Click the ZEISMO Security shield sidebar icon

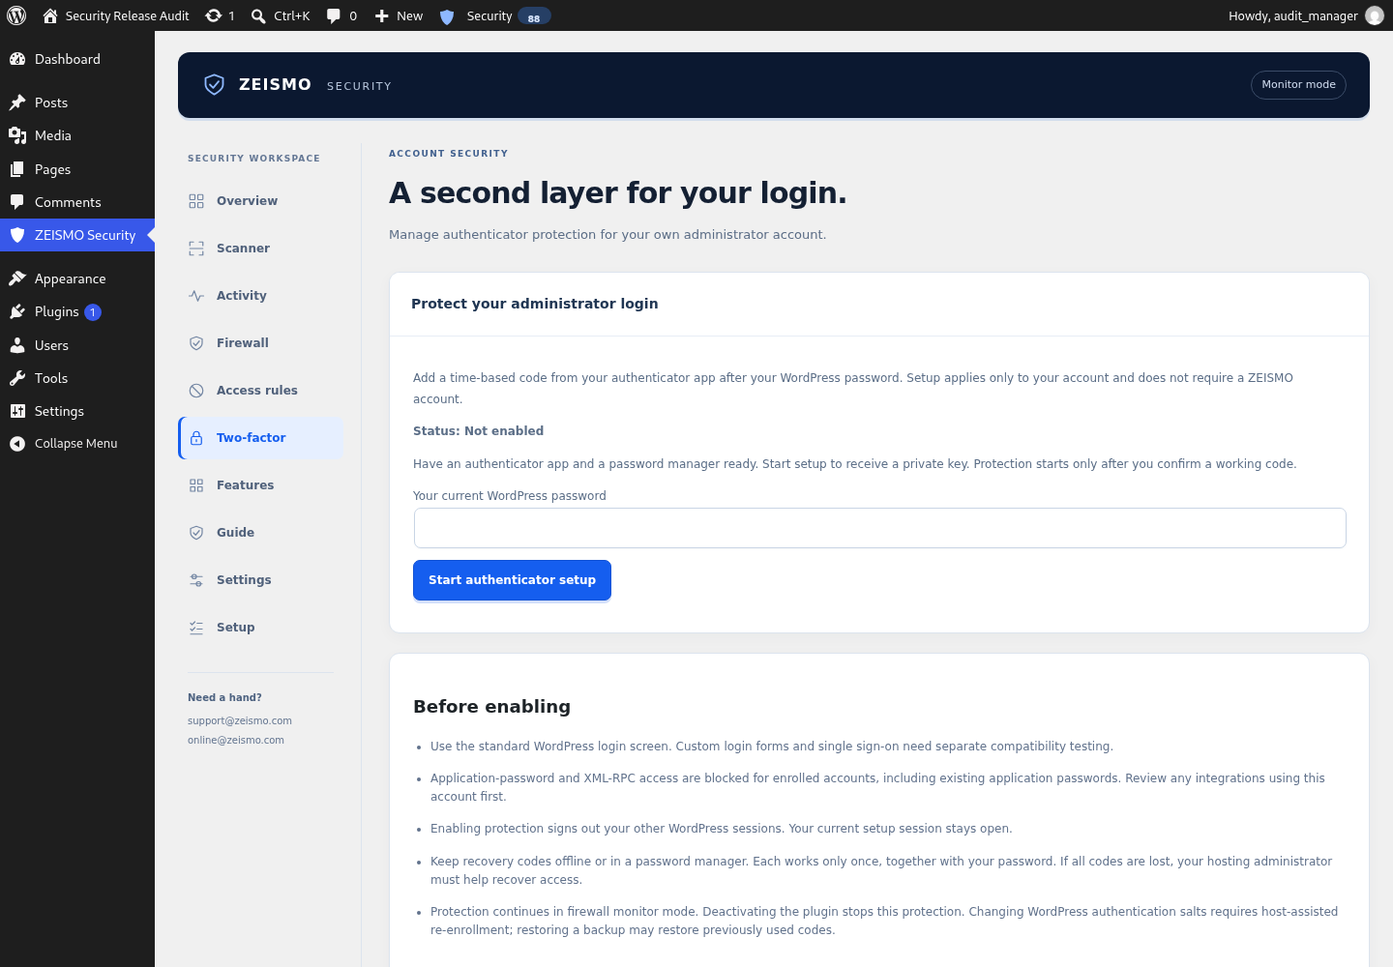[x=17, y=235]
